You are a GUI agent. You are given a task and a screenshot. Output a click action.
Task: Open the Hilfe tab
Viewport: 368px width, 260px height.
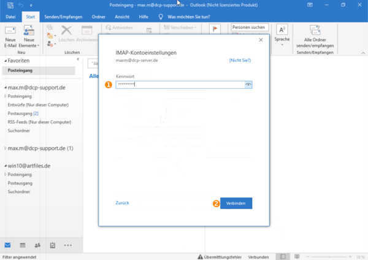coord(144,17)
